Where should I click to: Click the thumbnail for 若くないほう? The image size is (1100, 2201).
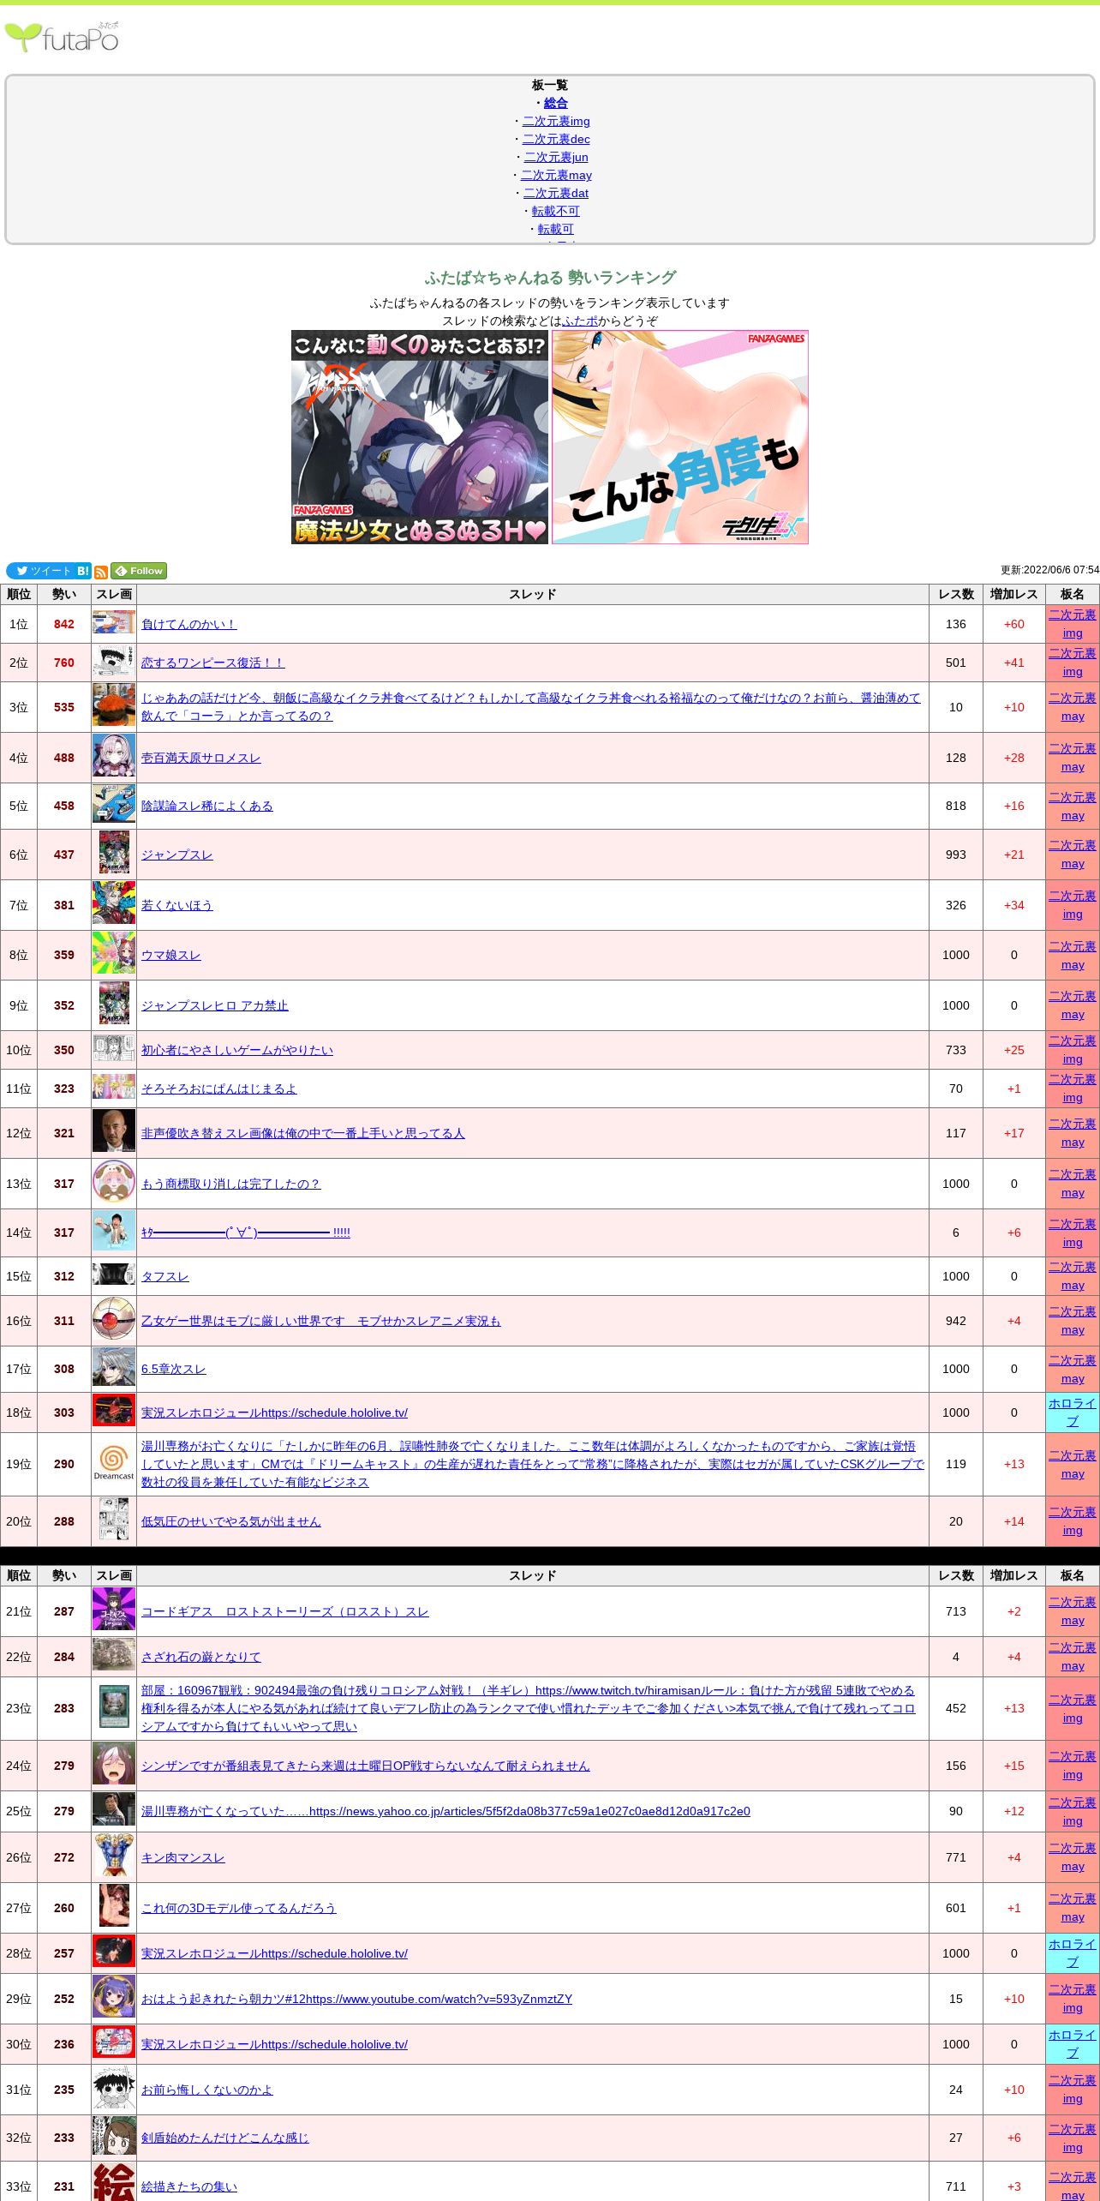tap(114, 903)
